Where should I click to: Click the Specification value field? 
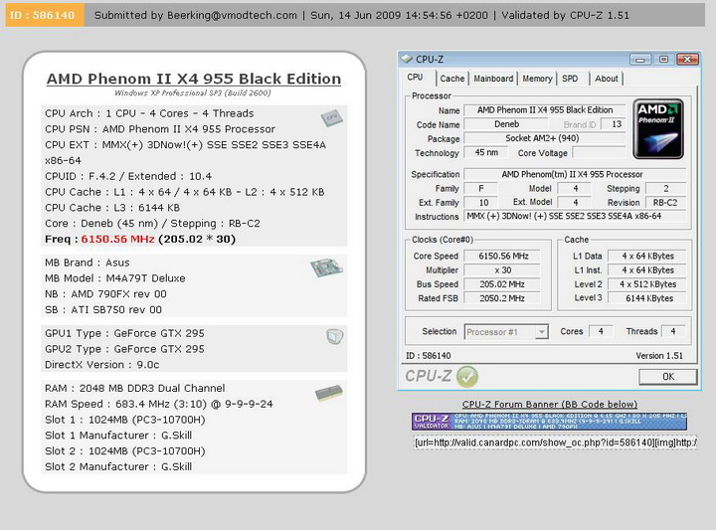[x=575, y=174]
